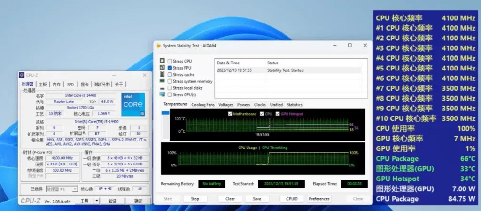The width and height of the screenshot is (481, 211).
Task: Toggle the CPU temperature graph checkbox
Action: [262, 114]
